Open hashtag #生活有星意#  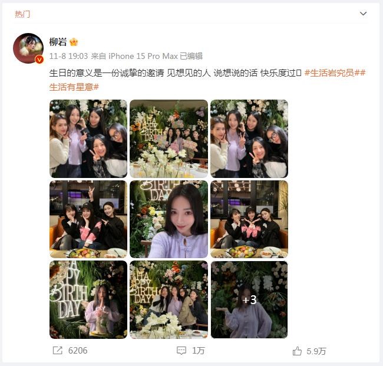[74, 87]
